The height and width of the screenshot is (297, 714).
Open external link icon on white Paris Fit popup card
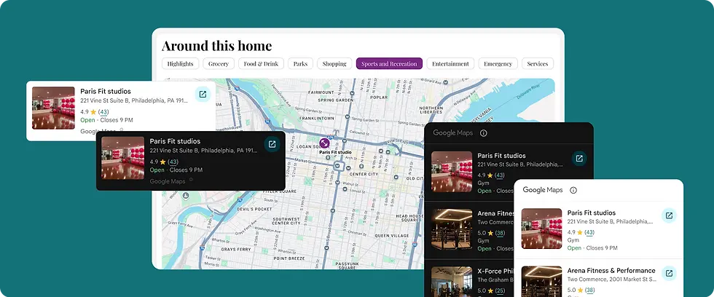[x=203, y=94]
